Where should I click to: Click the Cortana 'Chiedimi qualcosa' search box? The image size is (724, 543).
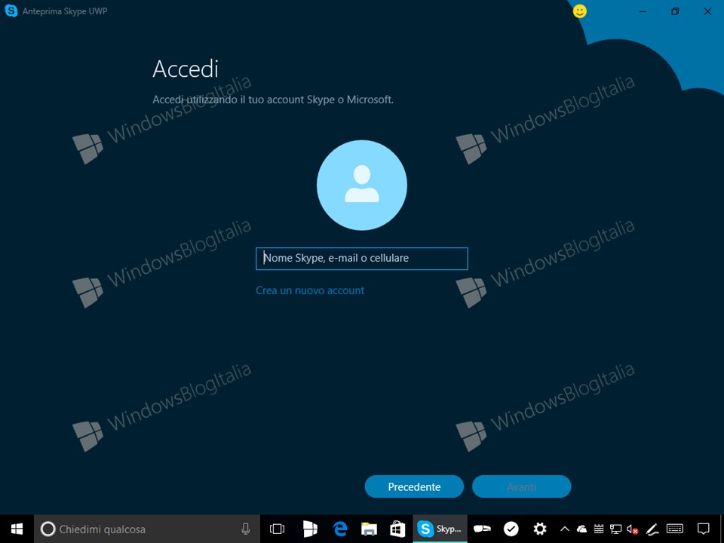click(147, 529)
